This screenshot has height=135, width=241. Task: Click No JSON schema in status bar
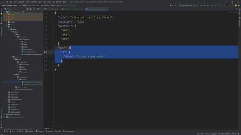224,134
